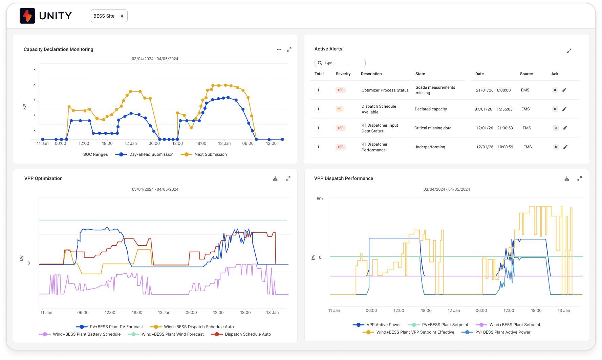Edit the Optimizer Process Status alert
This screenshot has width=602, height=360.
click(x=564, y=90)
